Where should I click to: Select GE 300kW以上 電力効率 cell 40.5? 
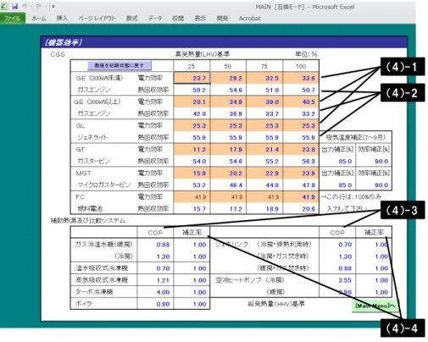[x=301, y=102]
